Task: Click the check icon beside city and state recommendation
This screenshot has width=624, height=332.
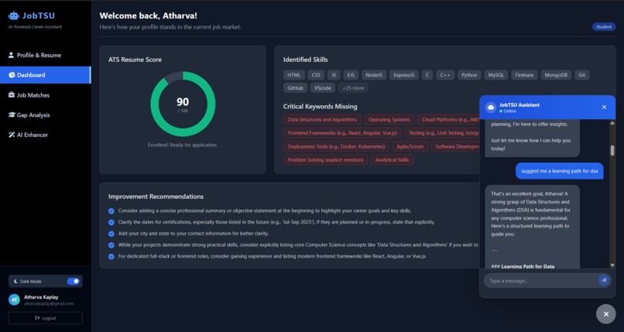Action: [111, 234]
